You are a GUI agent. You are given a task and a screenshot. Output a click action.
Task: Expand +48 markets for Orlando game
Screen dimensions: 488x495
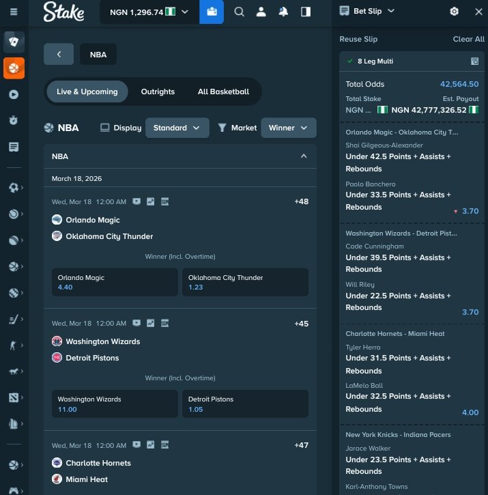click(302, 201)
